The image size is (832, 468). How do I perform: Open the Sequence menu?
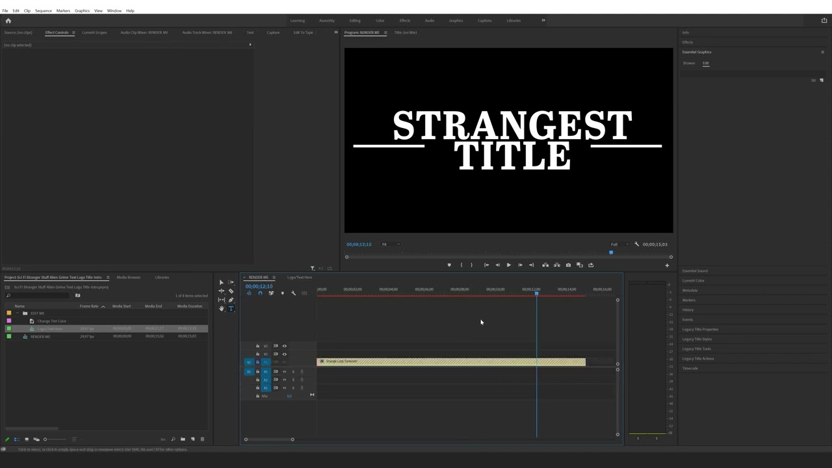pyautogui.click(x=44, y=11)
